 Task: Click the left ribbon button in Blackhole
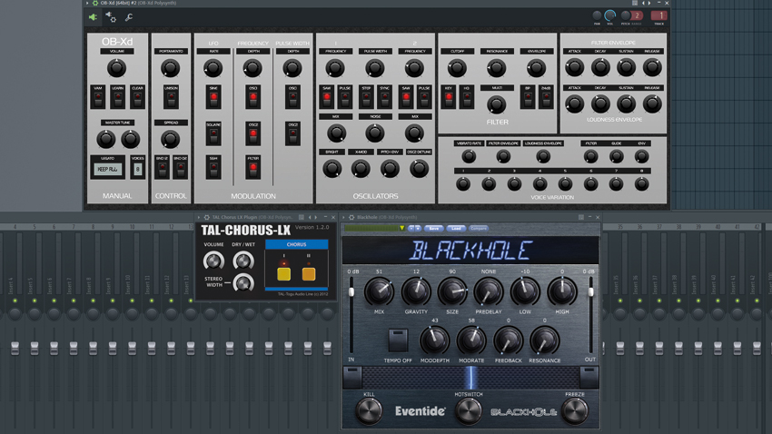pos(352,378)
